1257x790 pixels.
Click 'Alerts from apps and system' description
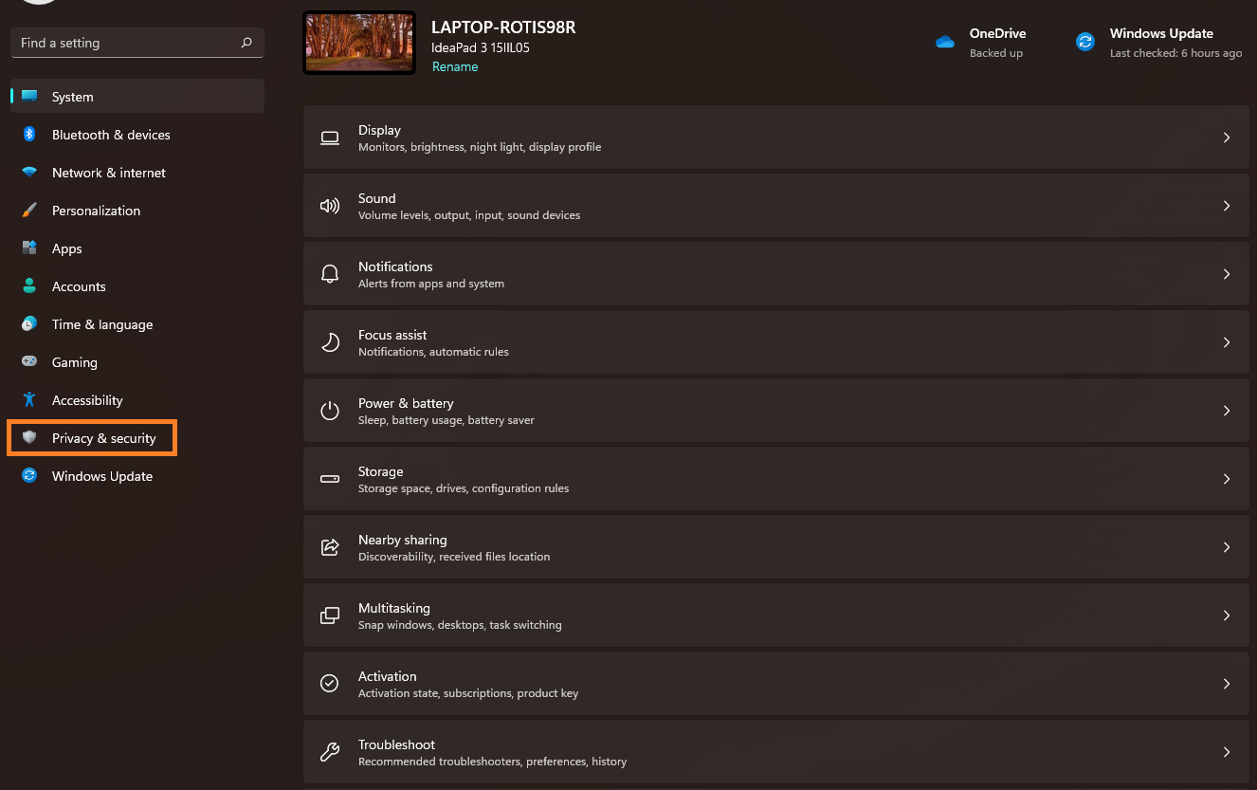pos(431,284)
